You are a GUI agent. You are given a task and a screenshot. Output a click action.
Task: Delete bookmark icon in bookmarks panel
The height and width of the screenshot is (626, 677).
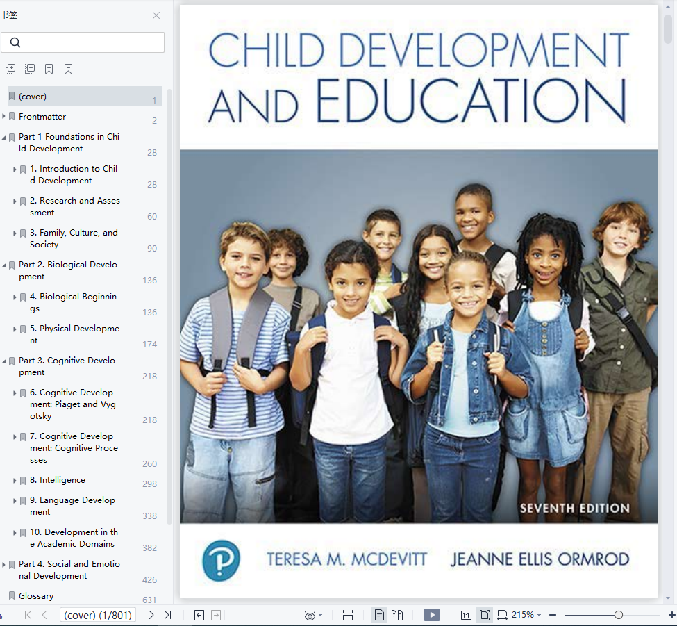click(68, 69)
